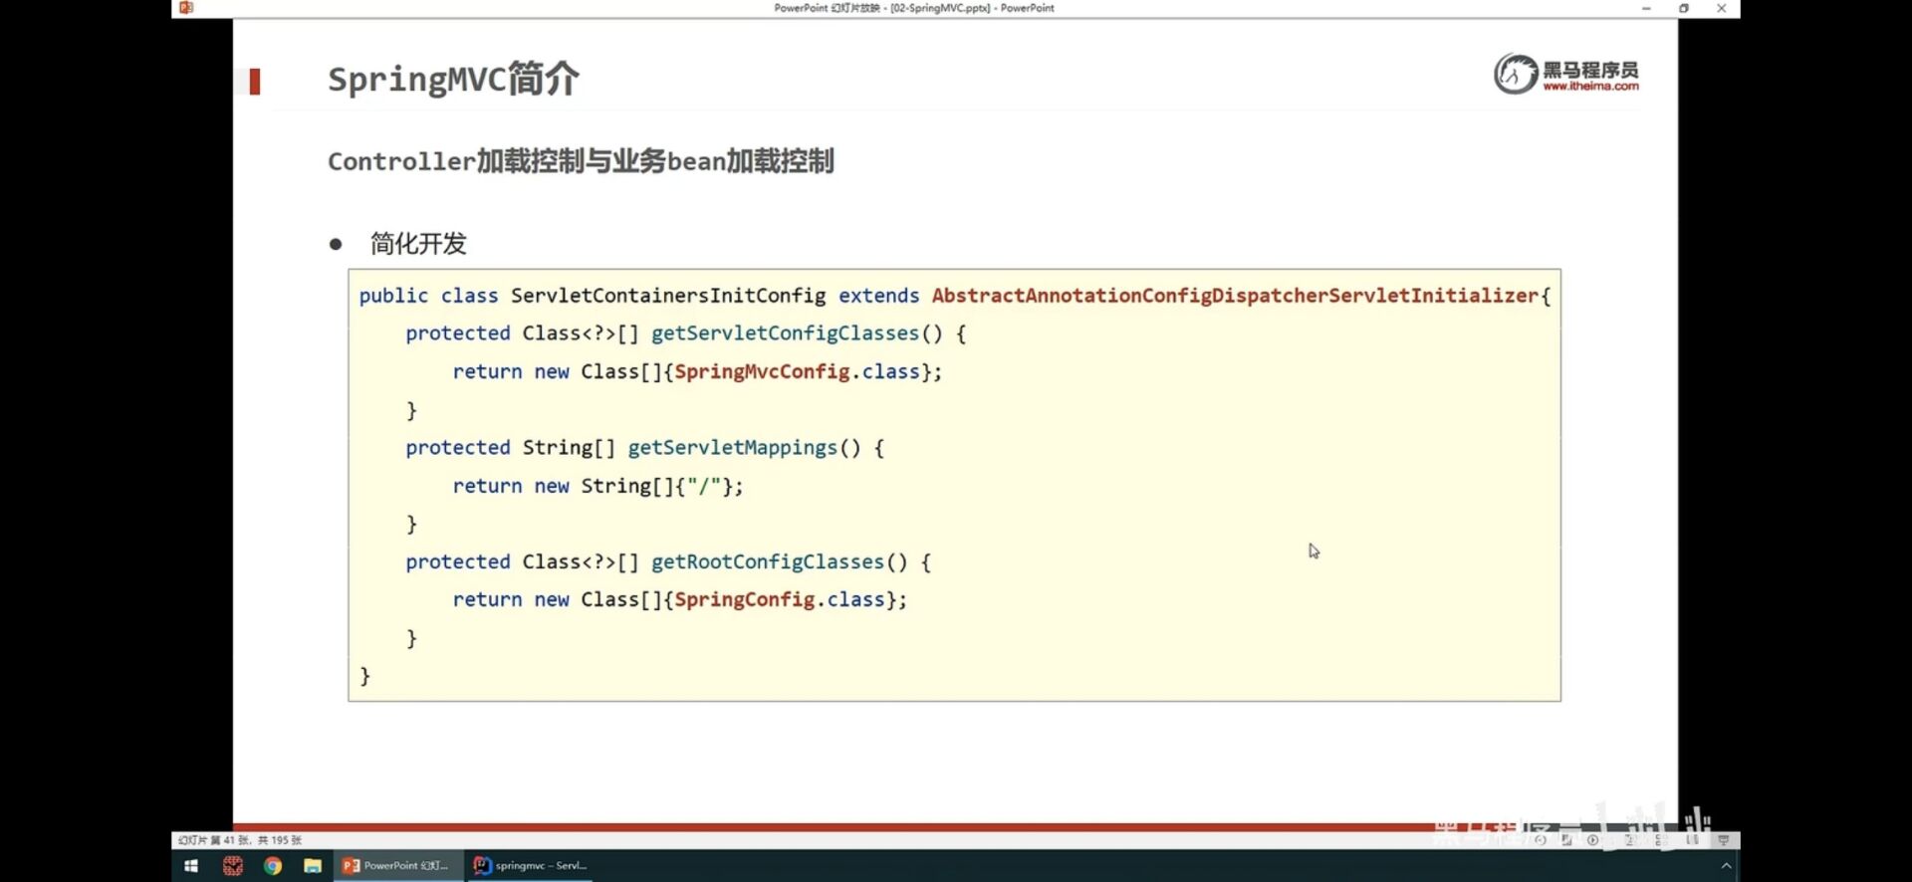Switch to IntelliJ springmvc taskbar button
1912x882 pixels.
point(531,866)
